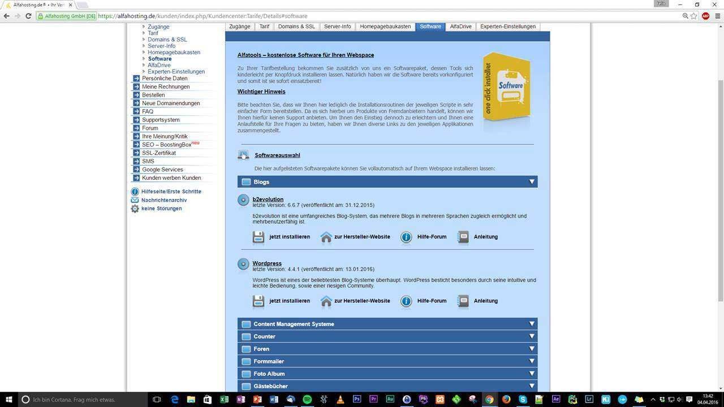Click the info icon beside Hilfeseite/Erste Schritte

click(x=135, y=192)
